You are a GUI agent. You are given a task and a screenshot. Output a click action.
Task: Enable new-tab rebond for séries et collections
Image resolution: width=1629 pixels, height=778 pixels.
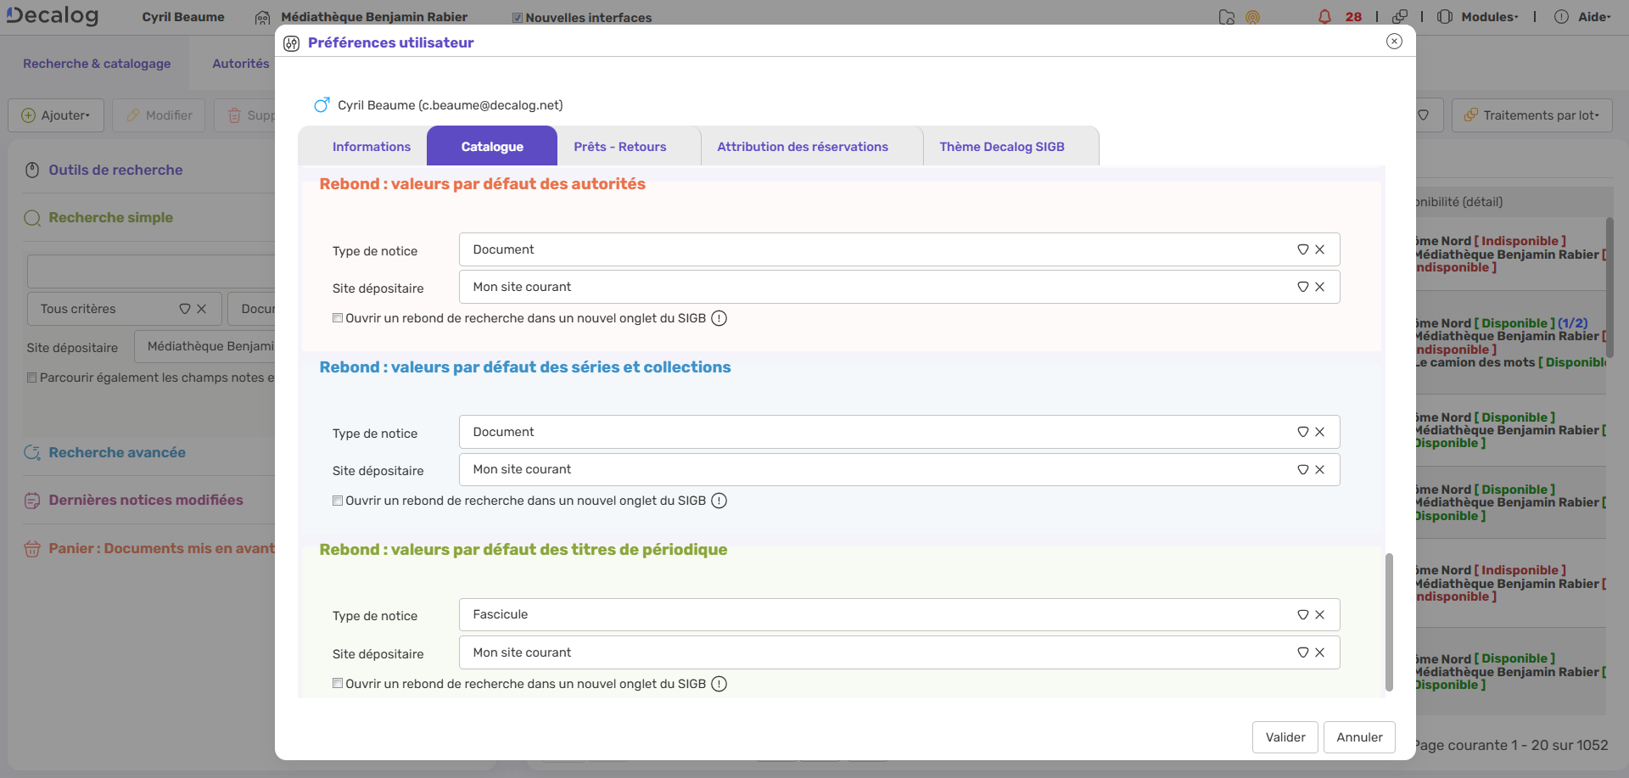(x=338, y=501)
